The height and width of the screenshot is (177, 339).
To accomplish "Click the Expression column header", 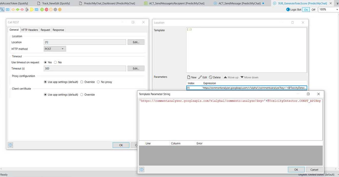I will click(210, 83).
